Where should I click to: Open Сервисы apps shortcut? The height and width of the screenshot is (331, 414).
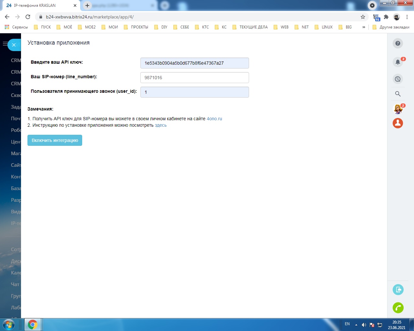16,27
